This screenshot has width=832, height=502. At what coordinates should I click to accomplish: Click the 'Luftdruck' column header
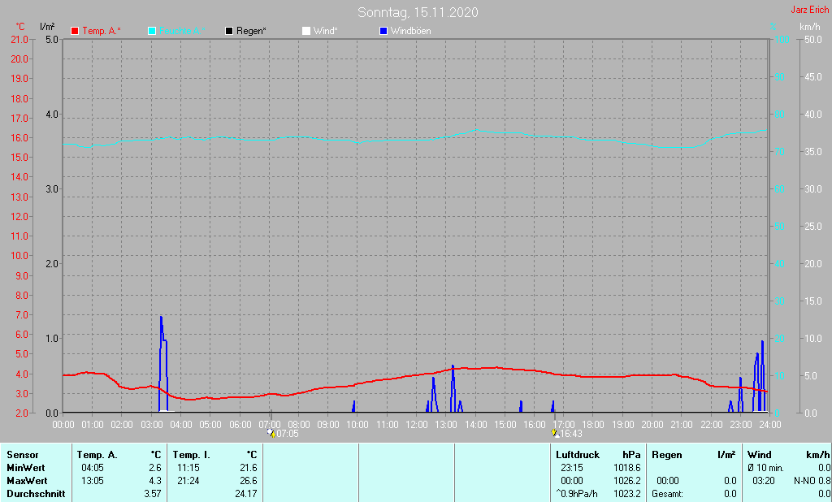(578, 455)
